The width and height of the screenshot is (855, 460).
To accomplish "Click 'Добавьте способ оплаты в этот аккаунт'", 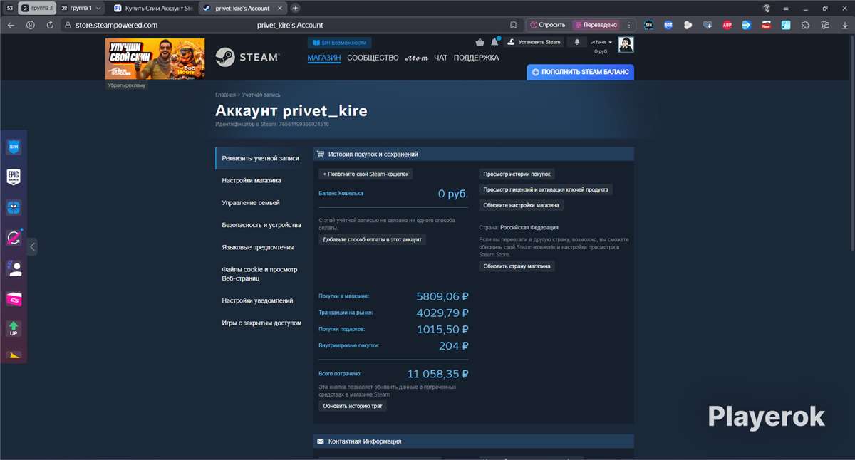I will click(372, 239).
